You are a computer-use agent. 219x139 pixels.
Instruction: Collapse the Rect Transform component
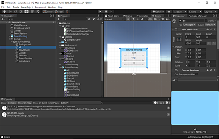tap(173, 30)
